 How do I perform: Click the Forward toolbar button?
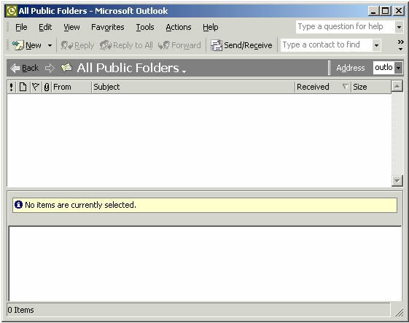tap(180, 45)
